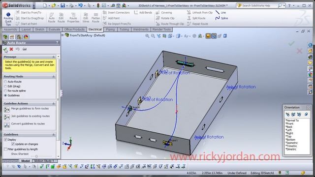Click the Covering button
This screenshot has width=315, height=177.
pyautogui.click(x=164, y=12)
